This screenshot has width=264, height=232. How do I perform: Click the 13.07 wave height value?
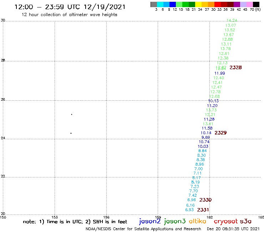[x=231, y=25]
